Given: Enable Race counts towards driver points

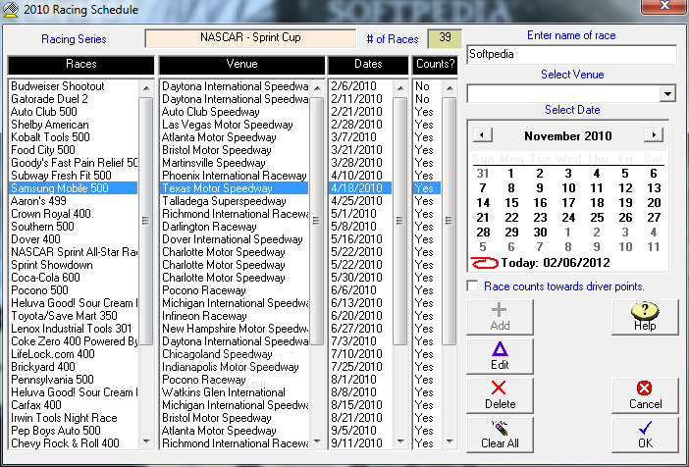Looking at the screenshot, I should click(473, 286).
